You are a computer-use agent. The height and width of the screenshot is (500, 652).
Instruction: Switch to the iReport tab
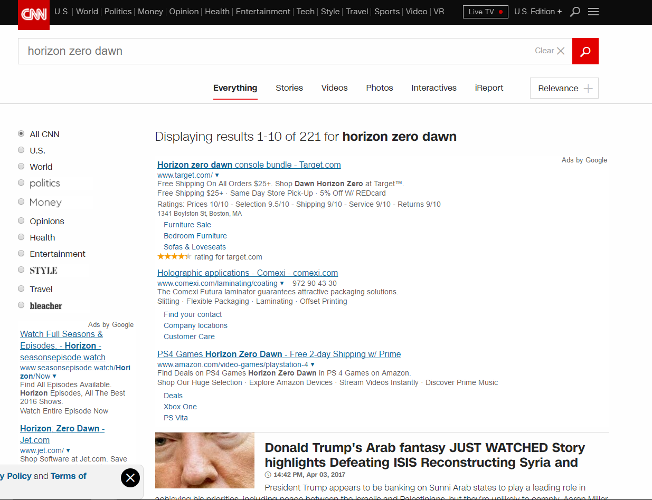(489, 88)
